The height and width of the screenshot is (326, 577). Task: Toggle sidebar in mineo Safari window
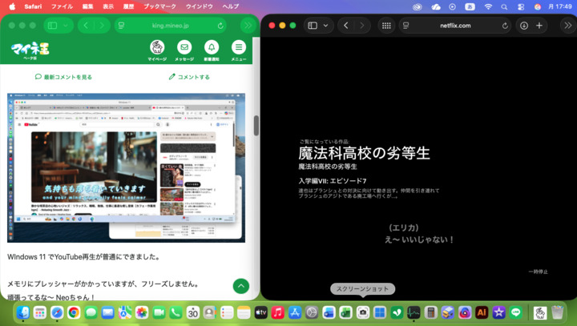pos(53,26)
